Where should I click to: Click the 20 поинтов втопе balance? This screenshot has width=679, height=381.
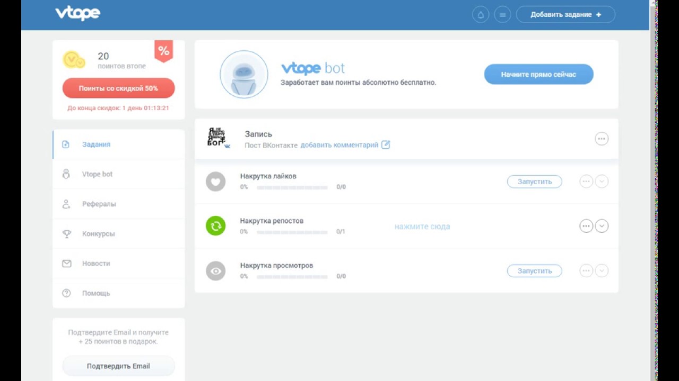tap(121, 60)
